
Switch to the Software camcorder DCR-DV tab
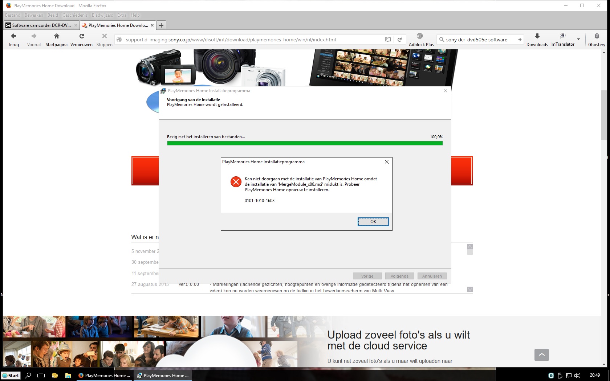41,25
